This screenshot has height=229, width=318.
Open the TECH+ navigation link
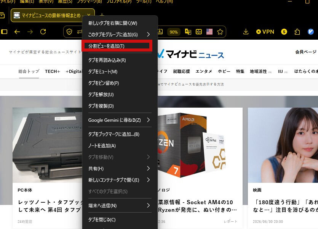[53, 71]
